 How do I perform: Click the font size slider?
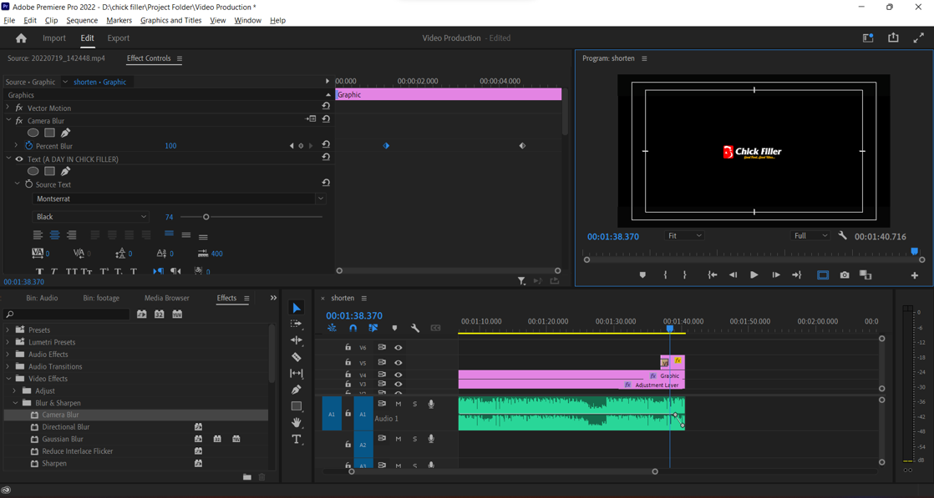click(206, 217)
